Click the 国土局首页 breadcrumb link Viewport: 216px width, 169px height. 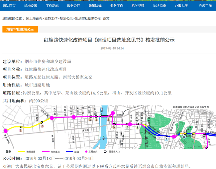point(34,19)
